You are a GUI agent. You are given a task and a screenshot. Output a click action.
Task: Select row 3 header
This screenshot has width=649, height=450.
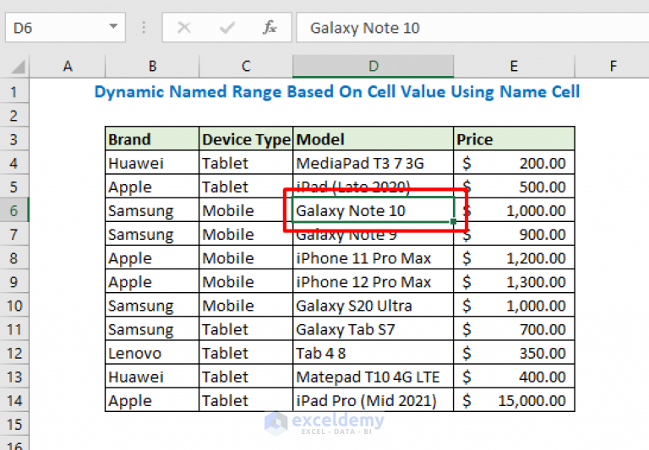tap(14, 139)
